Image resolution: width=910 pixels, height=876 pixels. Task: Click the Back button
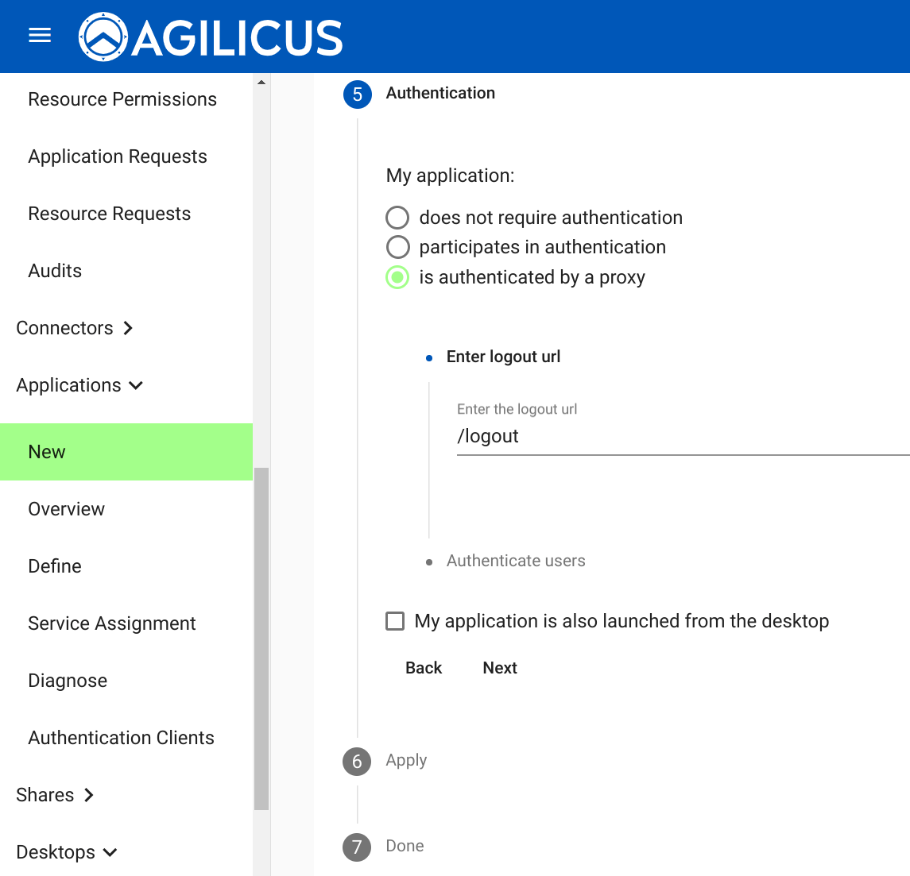424,668
